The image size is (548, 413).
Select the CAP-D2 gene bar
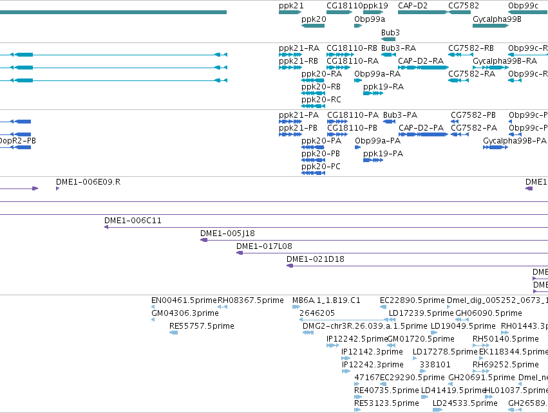[423, 12]
